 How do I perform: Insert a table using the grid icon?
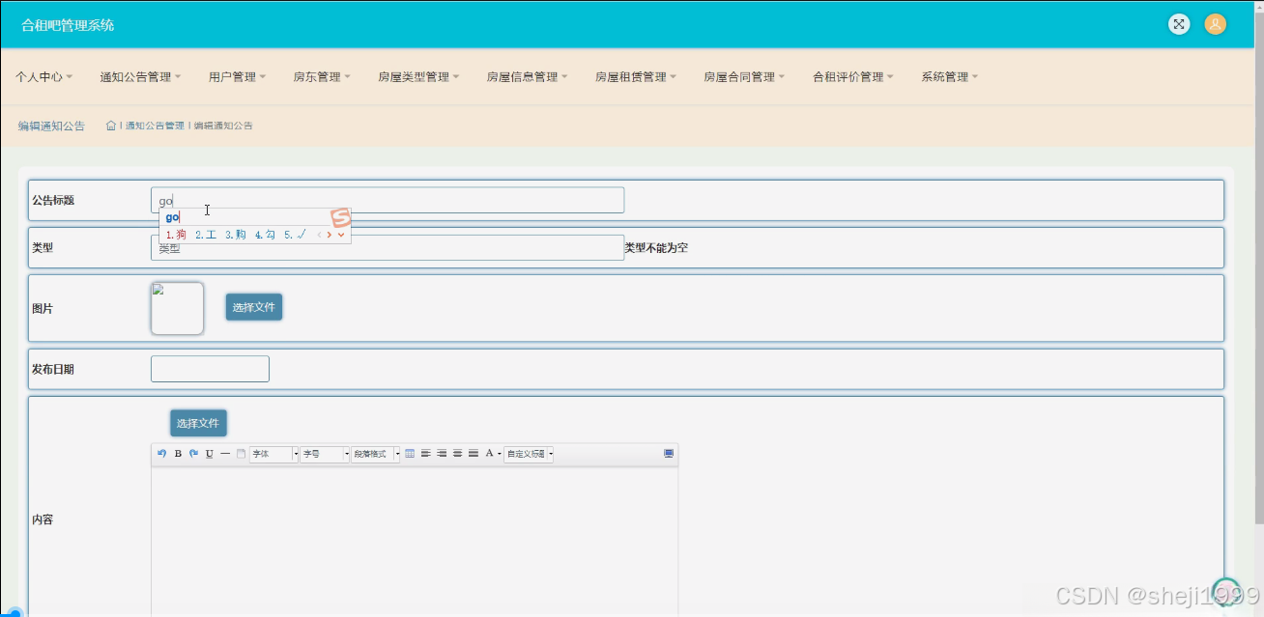point(410,454)
